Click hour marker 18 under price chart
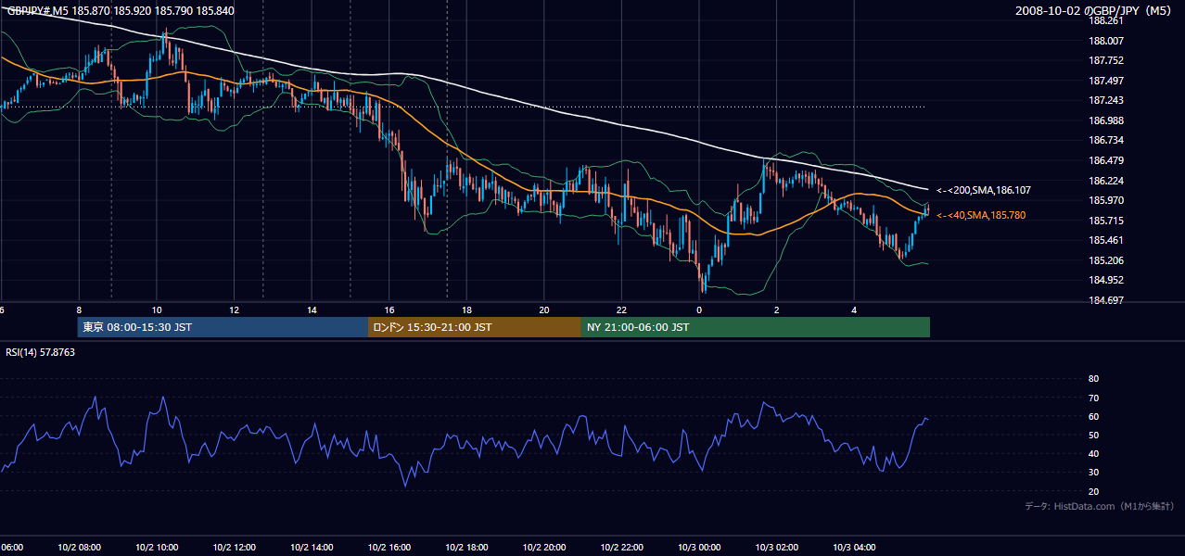The image size is (1185, 556). (466, 310)
